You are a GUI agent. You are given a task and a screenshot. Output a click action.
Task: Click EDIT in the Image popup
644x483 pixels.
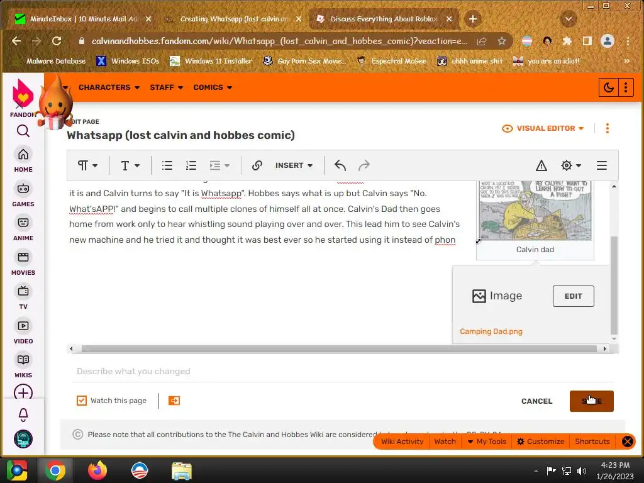click(x=574, y=296)
